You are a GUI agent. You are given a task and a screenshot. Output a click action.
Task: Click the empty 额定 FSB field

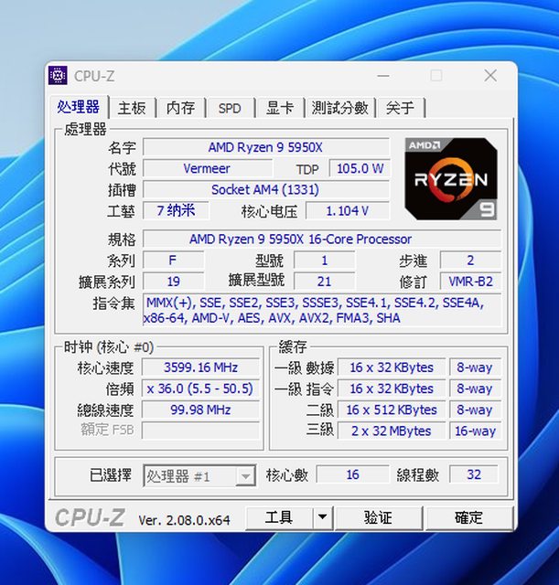[x=201, y=431]
